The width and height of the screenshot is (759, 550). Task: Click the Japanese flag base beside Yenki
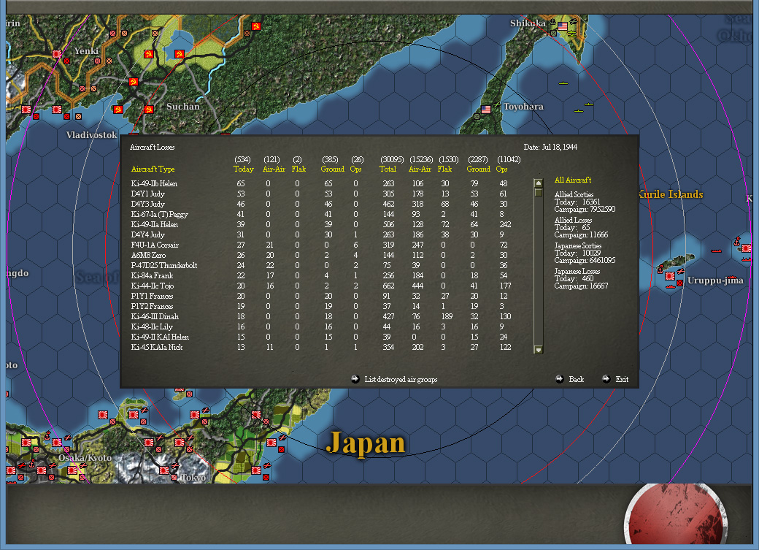57,54
